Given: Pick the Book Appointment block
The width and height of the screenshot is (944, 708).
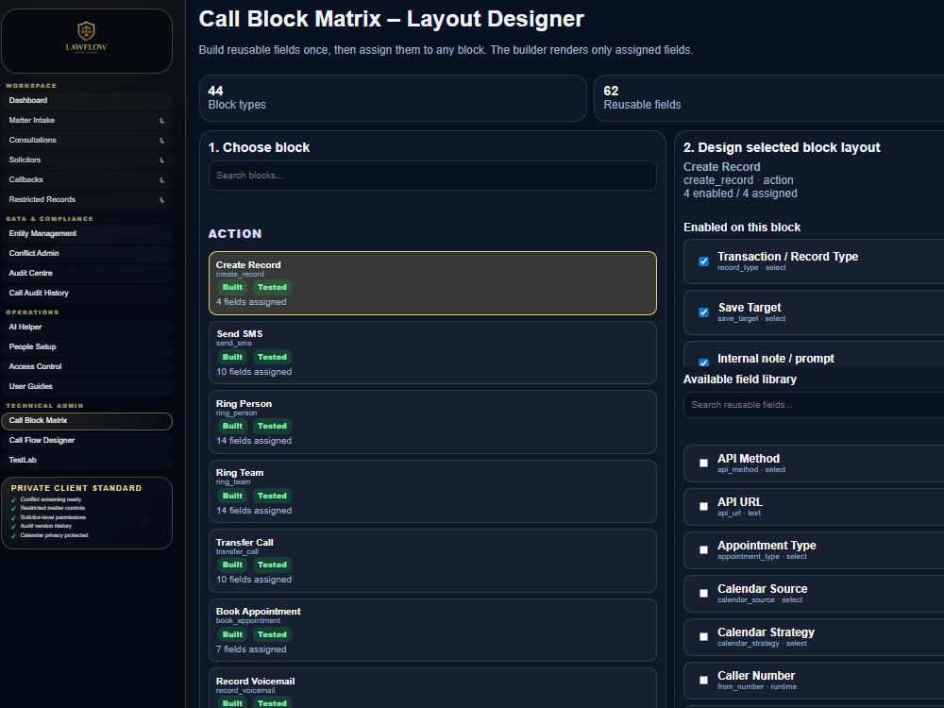Looking at the screenshot, I should (432, 631).
